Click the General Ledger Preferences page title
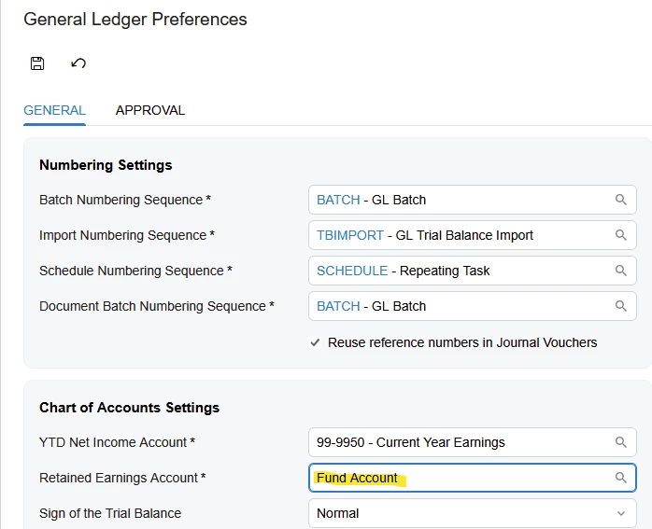This screenshot has width=652, height=529. [x=135, y=19]
